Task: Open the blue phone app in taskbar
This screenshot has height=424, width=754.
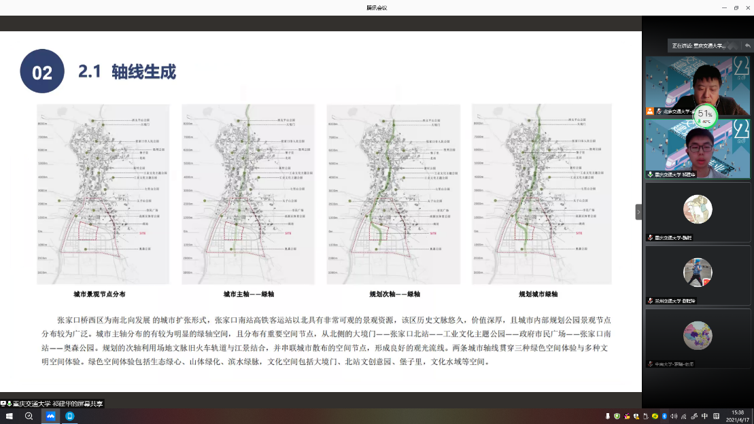Action: 69,416
